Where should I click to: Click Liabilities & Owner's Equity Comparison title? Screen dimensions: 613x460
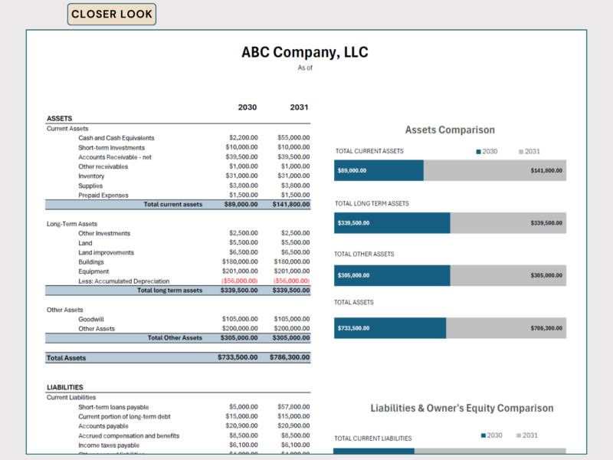(x=462, y=409)
